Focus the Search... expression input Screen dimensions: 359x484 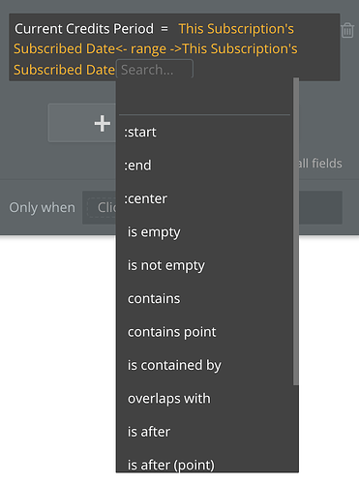[x=155, y=69]
